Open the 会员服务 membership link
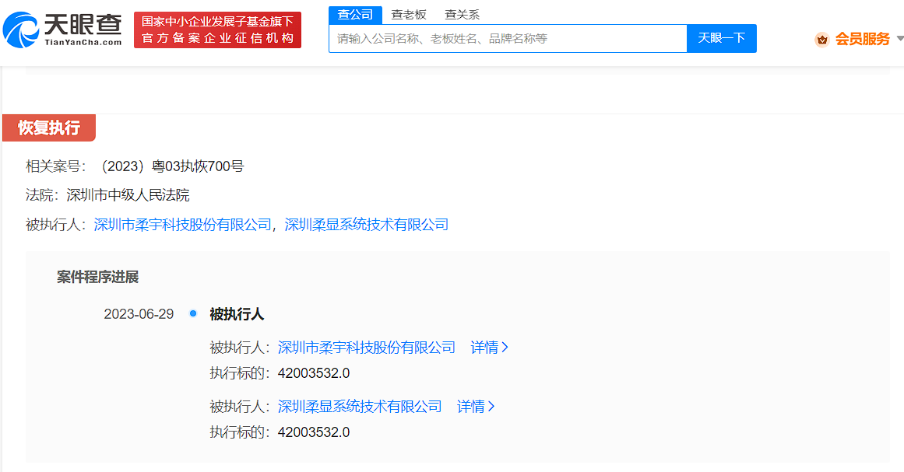This screenshot has height=472, width=904. (x=862, y=39)
